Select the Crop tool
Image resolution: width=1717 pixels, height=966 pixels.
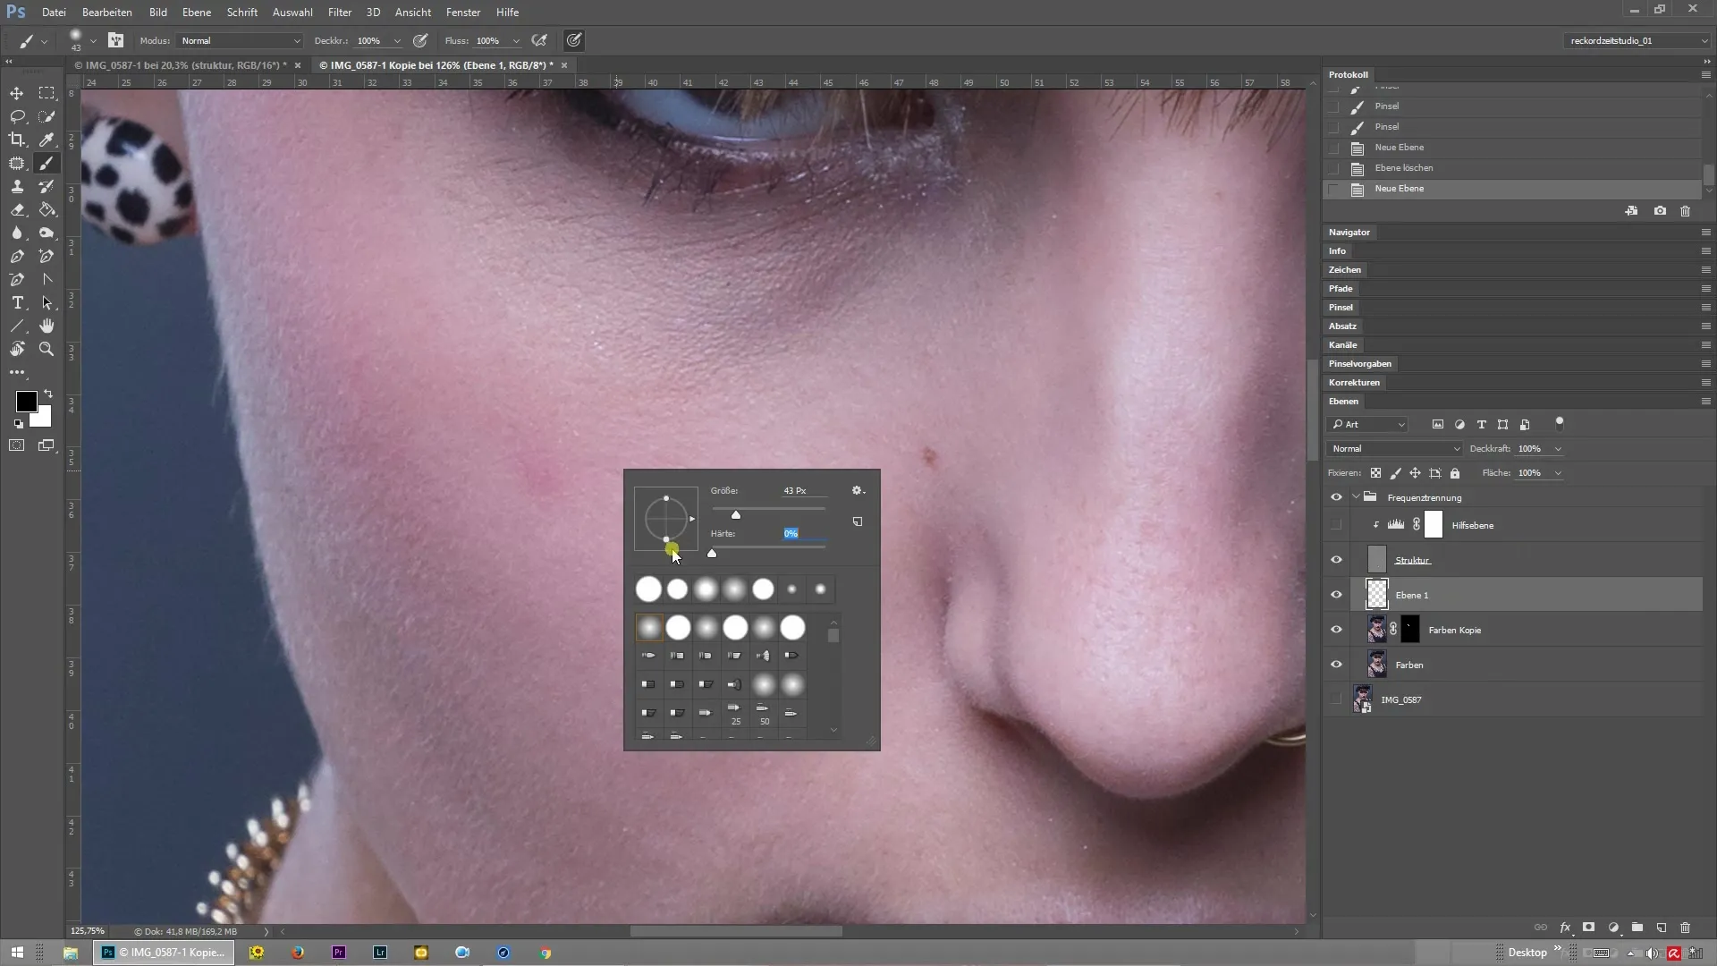pos(17,140)
